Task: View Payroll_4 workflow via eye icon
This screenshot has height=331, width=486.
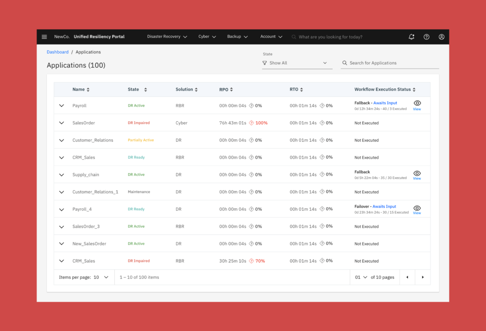Action: tap(417, 208)
